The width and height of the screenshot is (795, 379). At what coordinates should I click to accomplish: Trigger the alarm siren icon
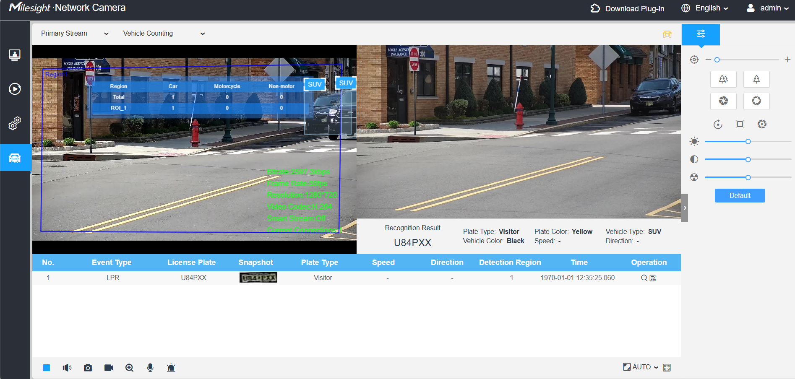click(x=171, y=368)
